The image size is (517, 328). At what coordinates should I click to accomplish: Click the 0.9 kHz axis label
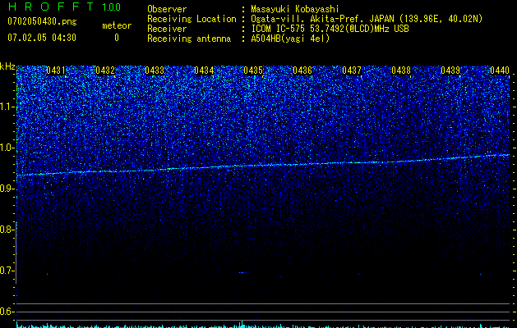(x=7, y=189)
